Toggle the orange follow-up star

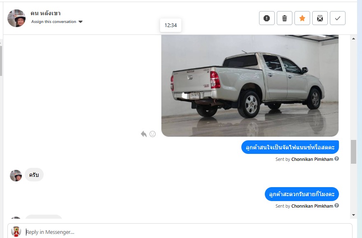pyautogui.click(x=302, y=18)
